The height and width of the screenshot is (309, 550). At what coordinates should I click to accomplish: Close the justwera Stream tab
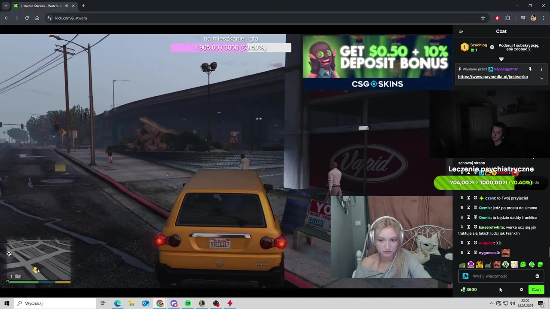click(x=73, y=6)
